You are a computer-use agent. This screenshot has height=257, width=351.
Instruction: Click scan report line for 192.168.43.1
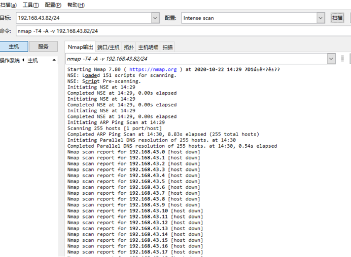coord(133,158)
